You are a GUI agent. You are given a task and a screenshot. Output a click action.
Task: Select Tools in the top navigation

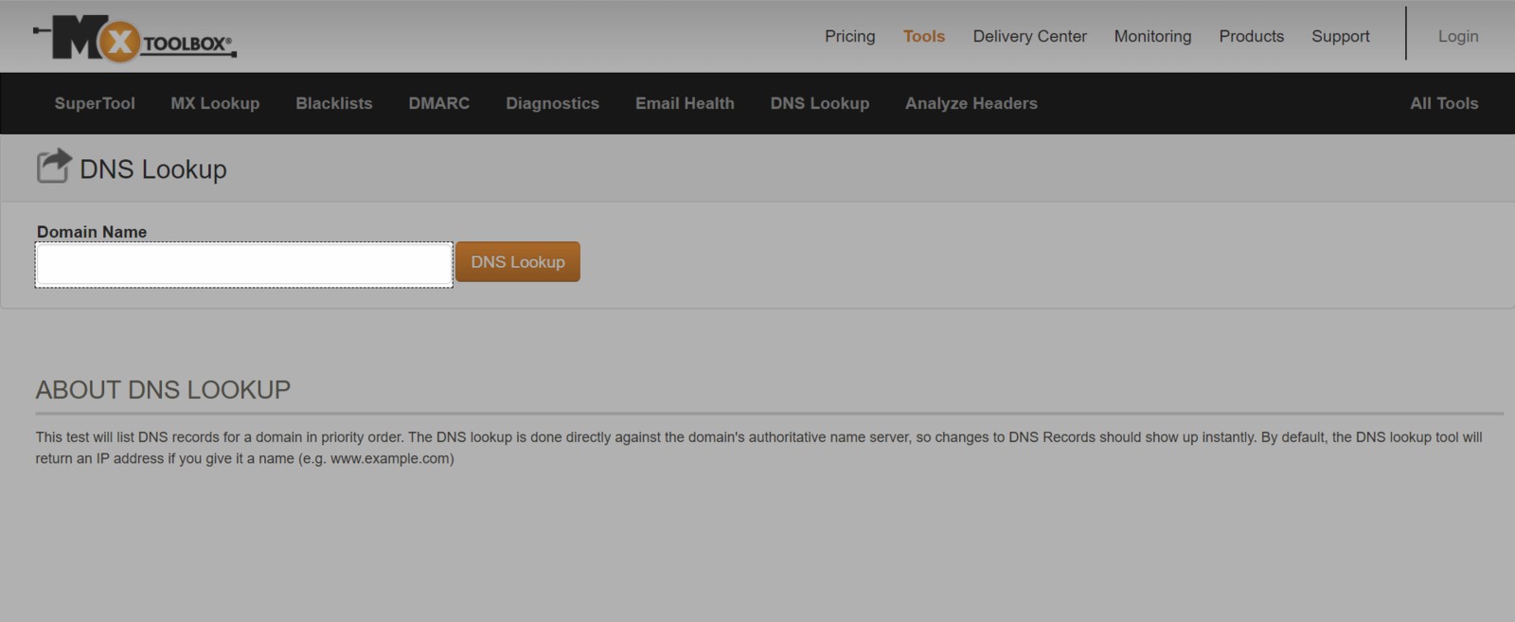tap(923, 36)
